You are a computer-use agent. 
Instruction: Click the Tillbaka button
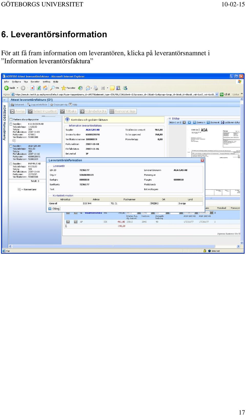pos(69,111)
